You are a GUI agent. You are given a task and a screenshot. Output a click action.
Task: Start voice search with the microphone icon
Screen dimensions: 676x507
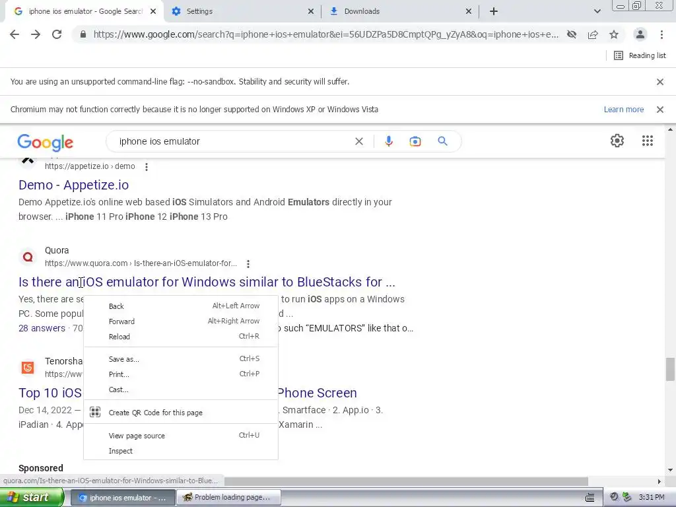coord(389,141)
